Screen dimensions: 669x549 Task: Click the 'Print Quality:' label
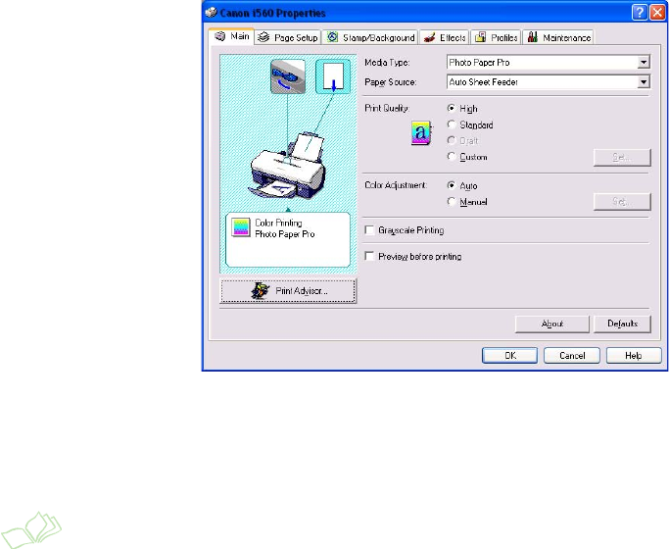pyautogui.click(x=387, y=109)
